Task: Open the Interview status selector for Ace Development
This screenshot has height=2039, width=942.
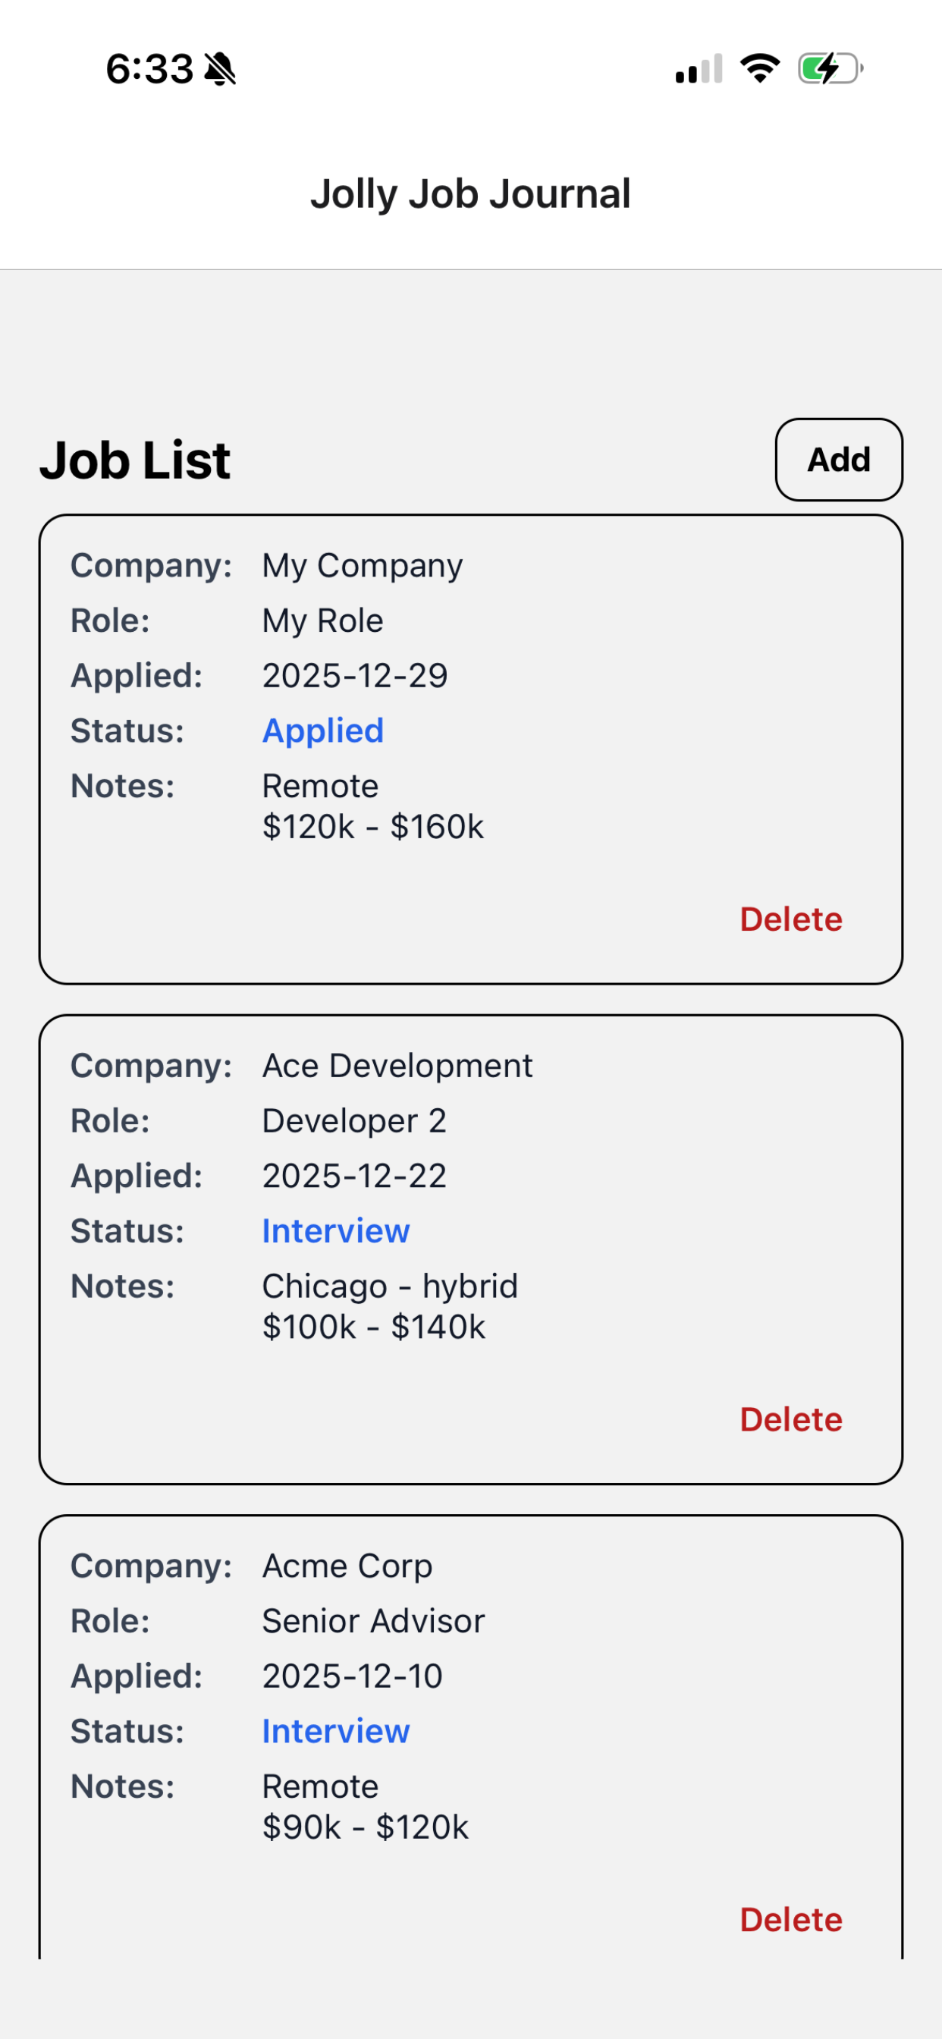Action: (x=334, y=1230)
